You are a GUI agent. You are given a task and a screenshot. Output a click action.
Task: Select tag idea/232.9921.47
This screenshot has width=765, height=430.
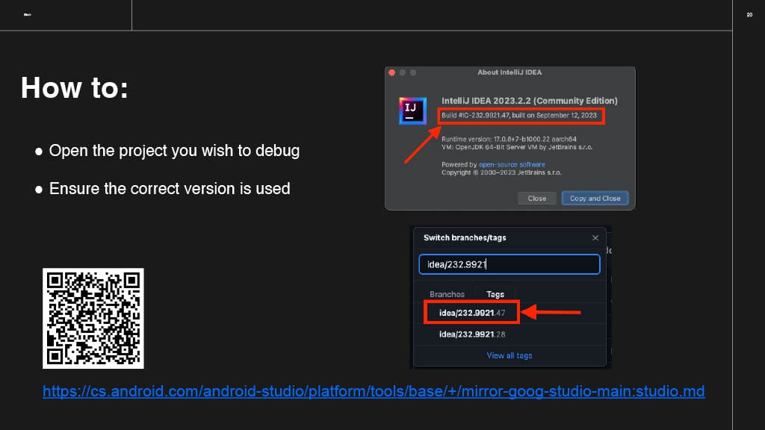[472, 313]
